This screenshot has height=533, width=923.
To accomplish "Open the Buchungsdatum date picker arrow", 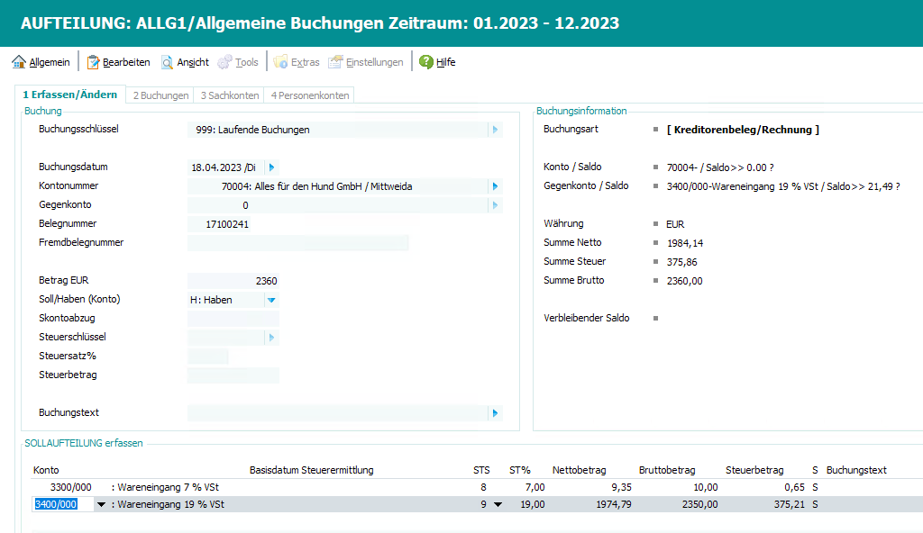I will coord(272,167).
